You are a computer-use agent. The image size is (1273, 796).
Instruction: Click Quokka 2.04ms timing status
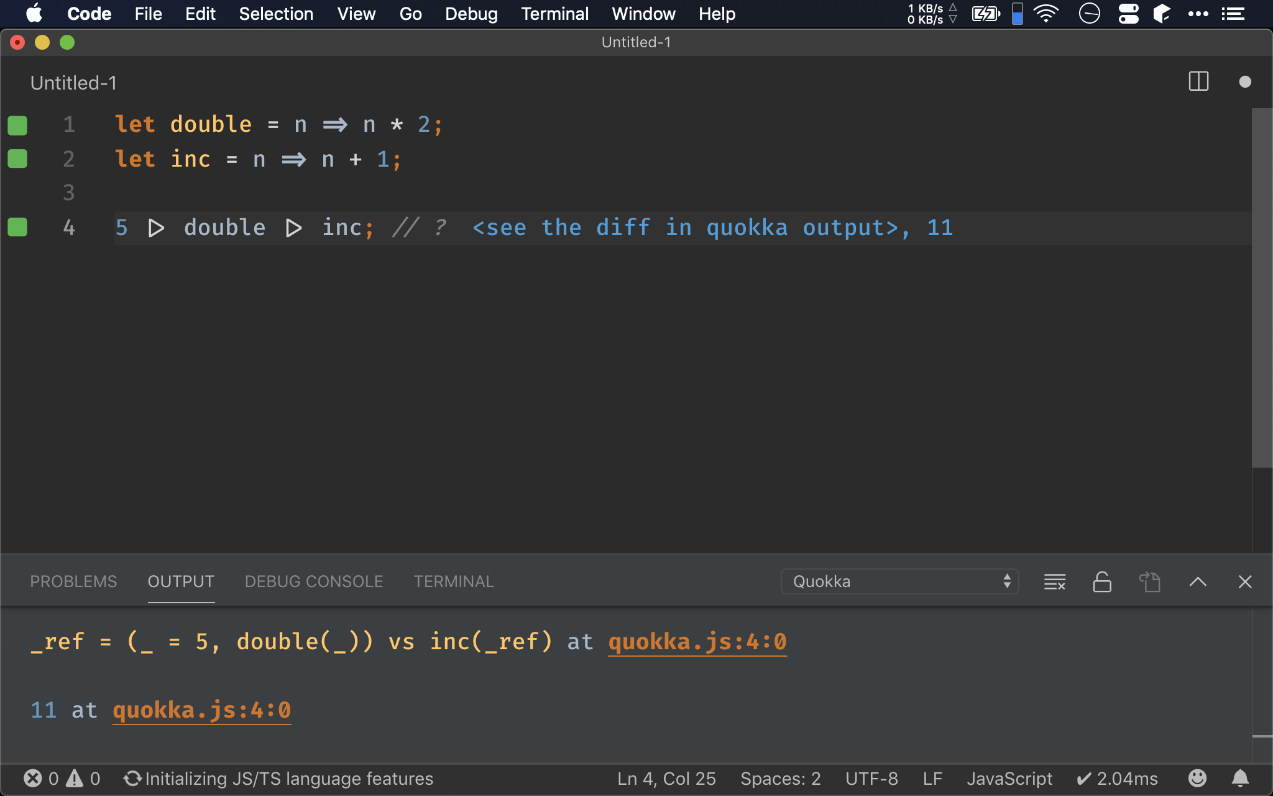(1117, 779)
